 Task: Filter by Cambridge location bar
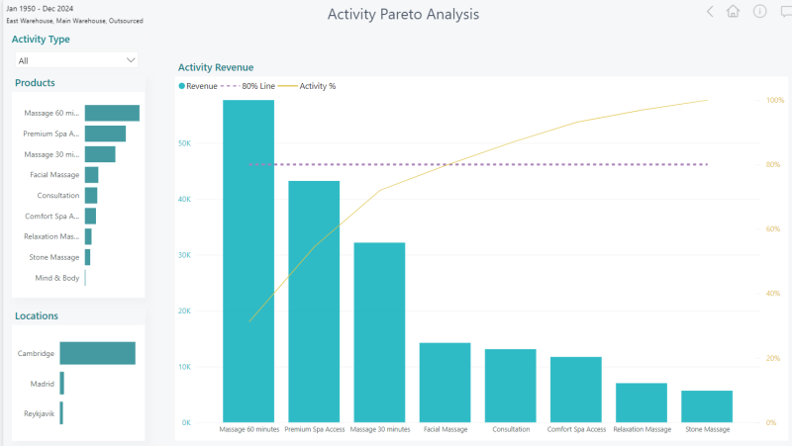[x=97, y=353]
